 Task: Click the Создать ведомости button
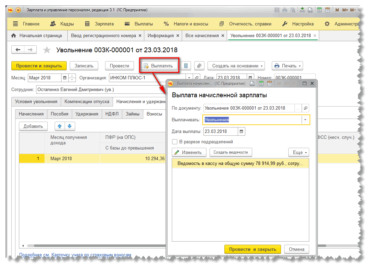(x=231, y=152)
